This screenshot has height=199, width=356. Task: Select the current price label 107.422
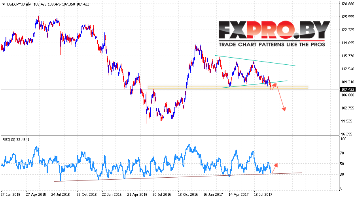(347, 89)
